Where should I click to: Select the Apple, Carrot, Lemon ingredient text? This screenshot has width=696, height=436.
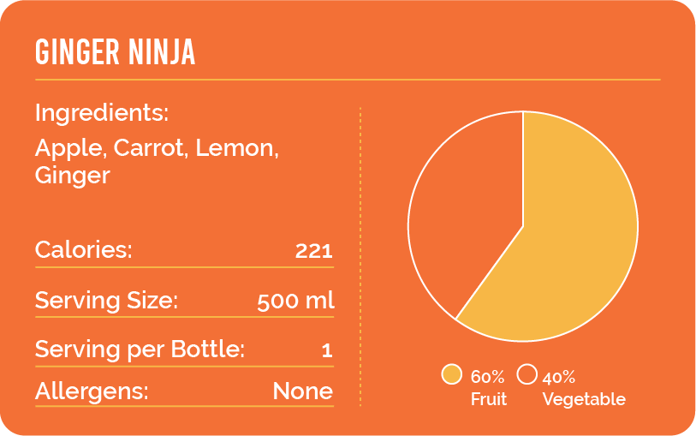tap(158, 147)
